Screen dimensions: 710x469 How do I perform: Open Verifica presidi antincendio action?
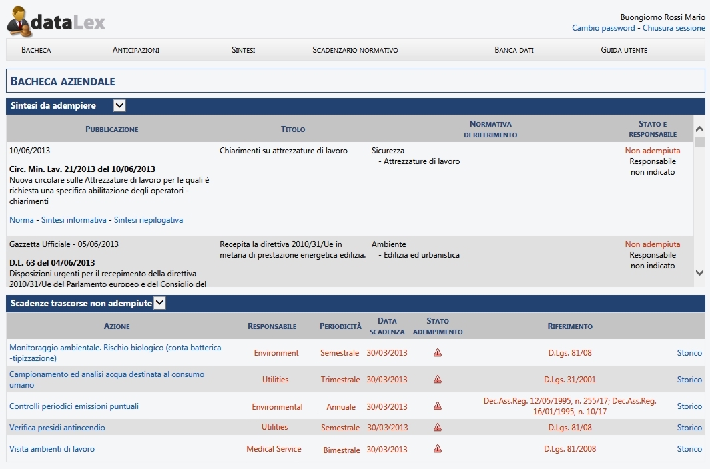pos(57,428)
